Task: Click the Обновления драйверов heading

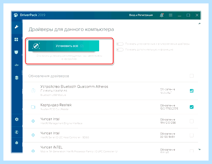Action: pos(49,76)
